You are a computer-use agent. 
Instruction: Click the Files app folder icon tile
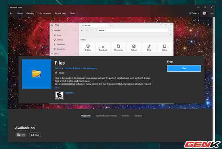(37, 74)
